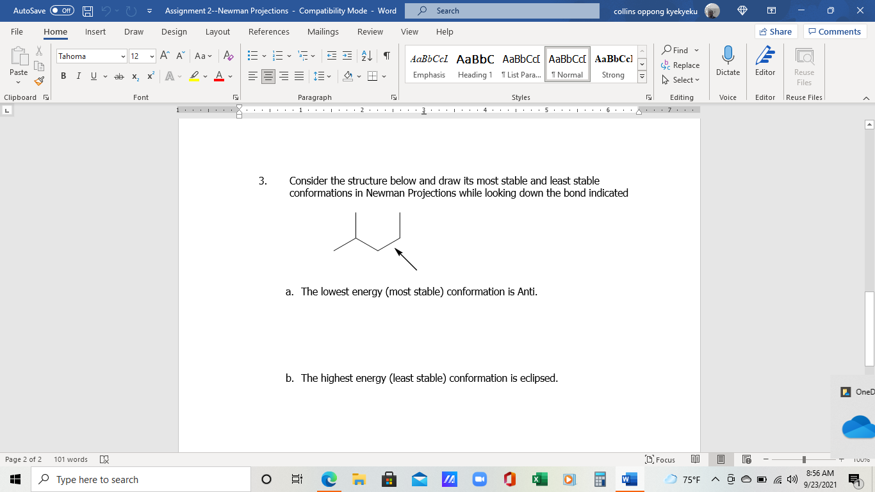Apply italic formatting
This screenshot has height=492, width=875.
pyautogui.click(x=78, y=76)
